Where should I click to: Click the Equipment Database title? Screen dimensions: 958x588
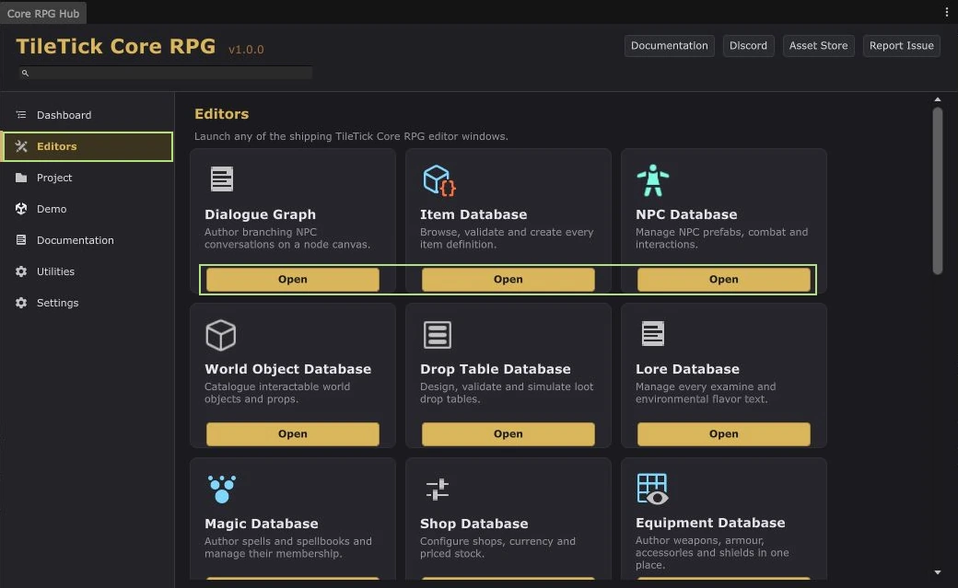tap(710, 523)
